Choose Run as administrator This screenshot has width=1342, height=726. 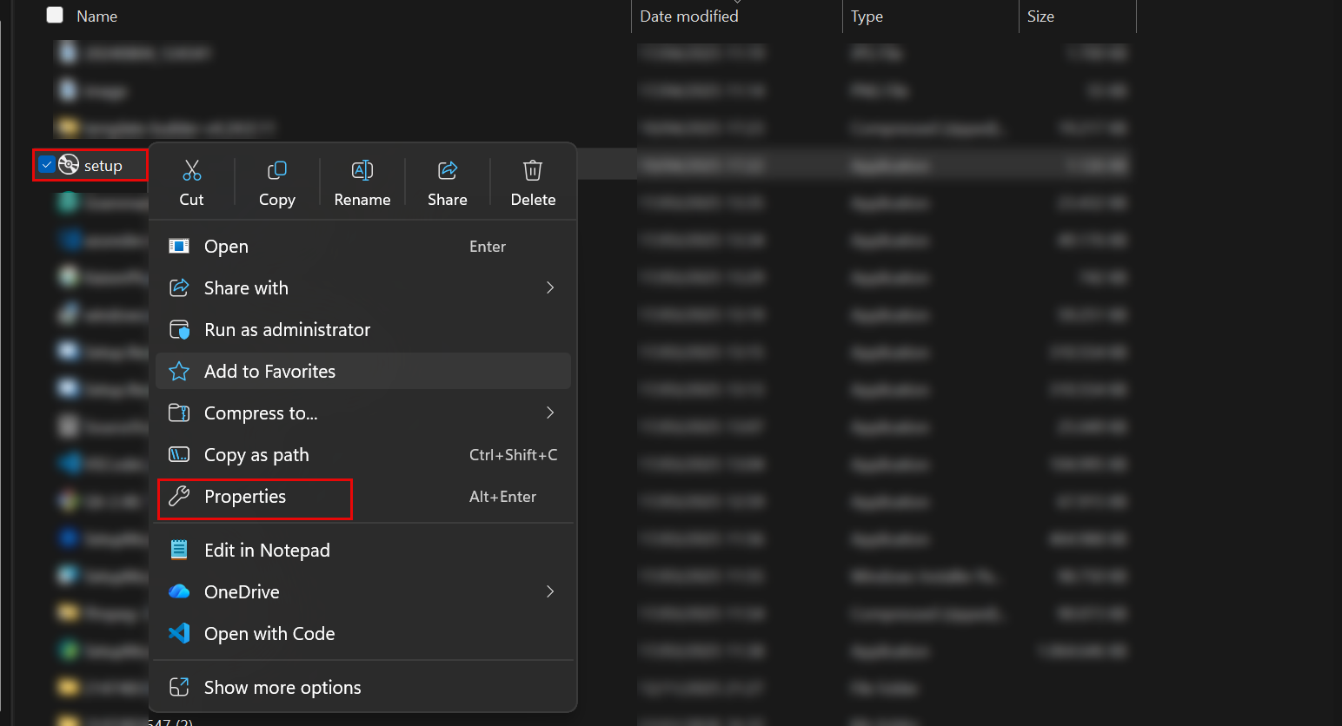[287, 330]
